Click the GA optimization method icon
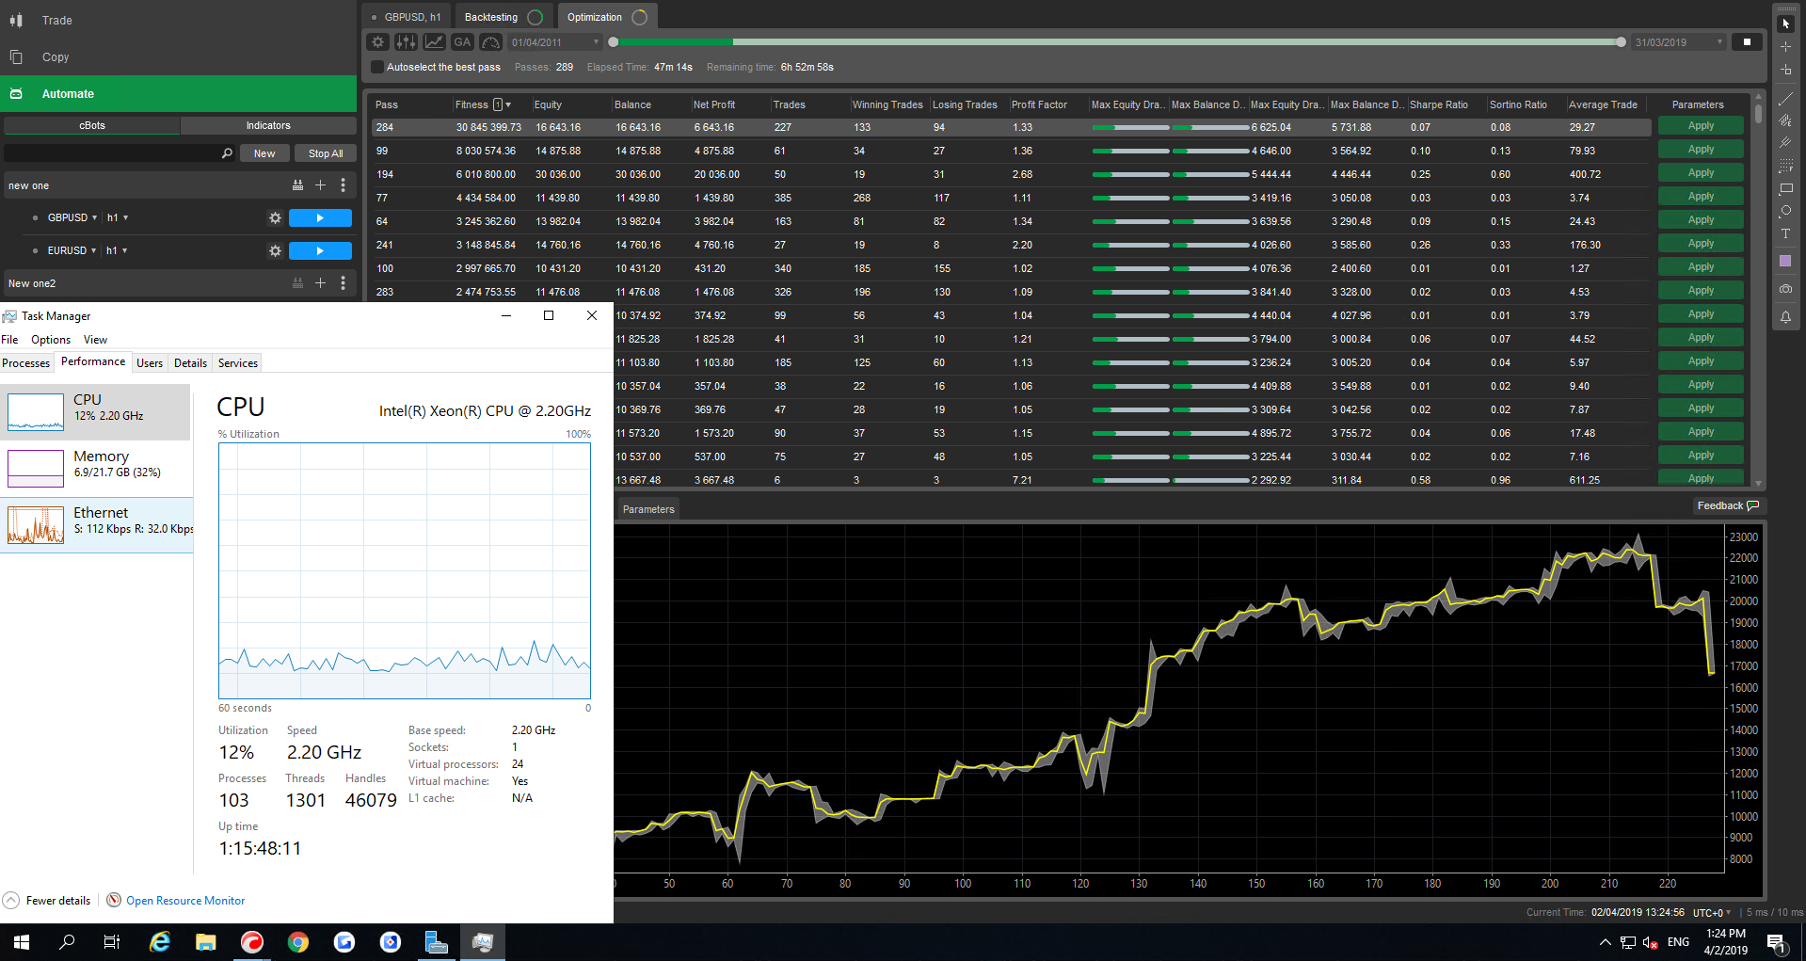The image size is (1806, 961). point(462,42)
